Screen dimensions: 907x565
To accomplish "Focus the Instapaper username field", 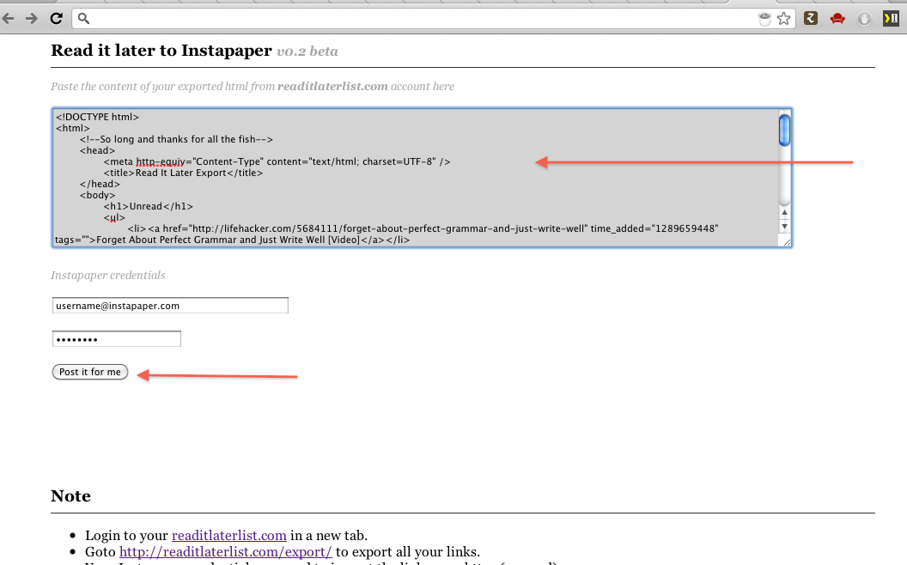I will (x=170, y=306).
